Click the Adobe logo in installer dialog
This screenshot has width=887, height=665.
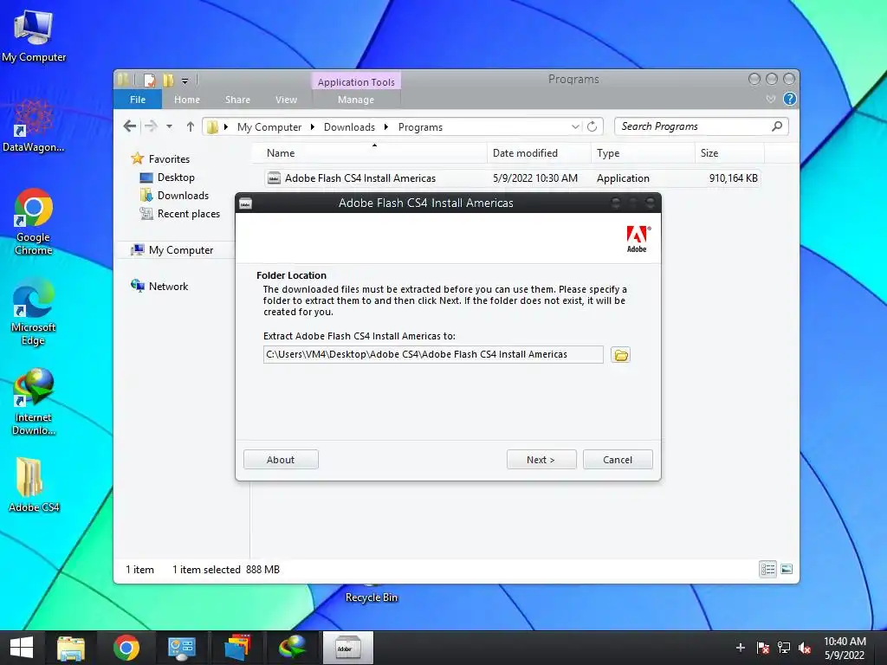pos(638,239)
